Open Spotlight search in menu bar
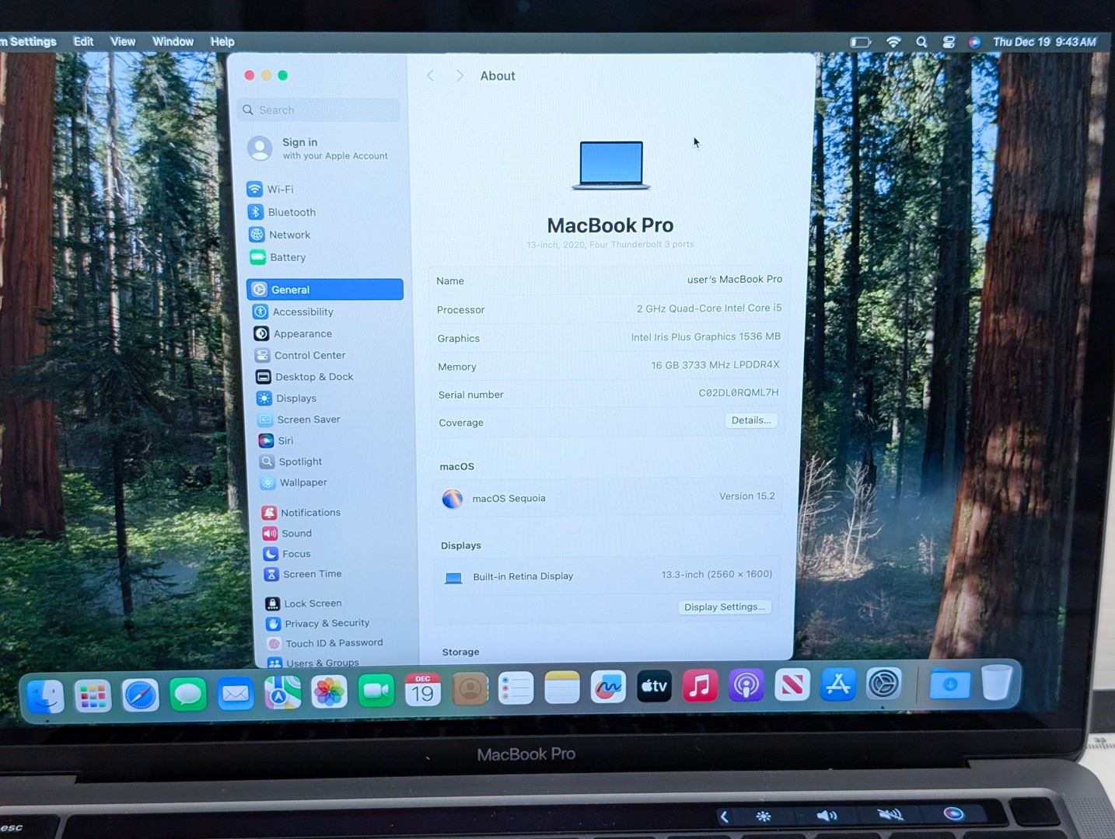The image size is (1115, 839). 921,42
